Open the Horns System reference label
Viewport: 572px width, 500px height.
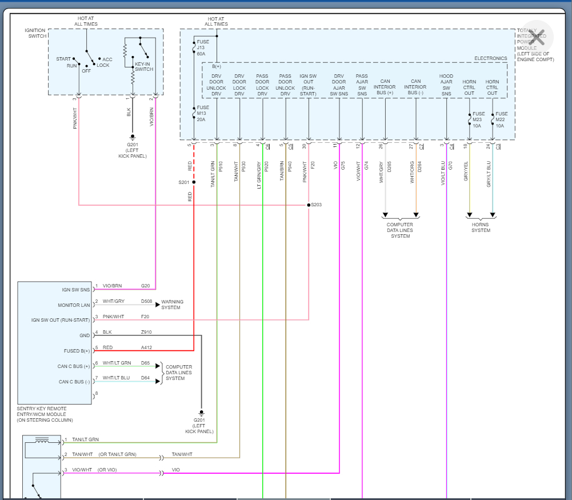point(481,227)
